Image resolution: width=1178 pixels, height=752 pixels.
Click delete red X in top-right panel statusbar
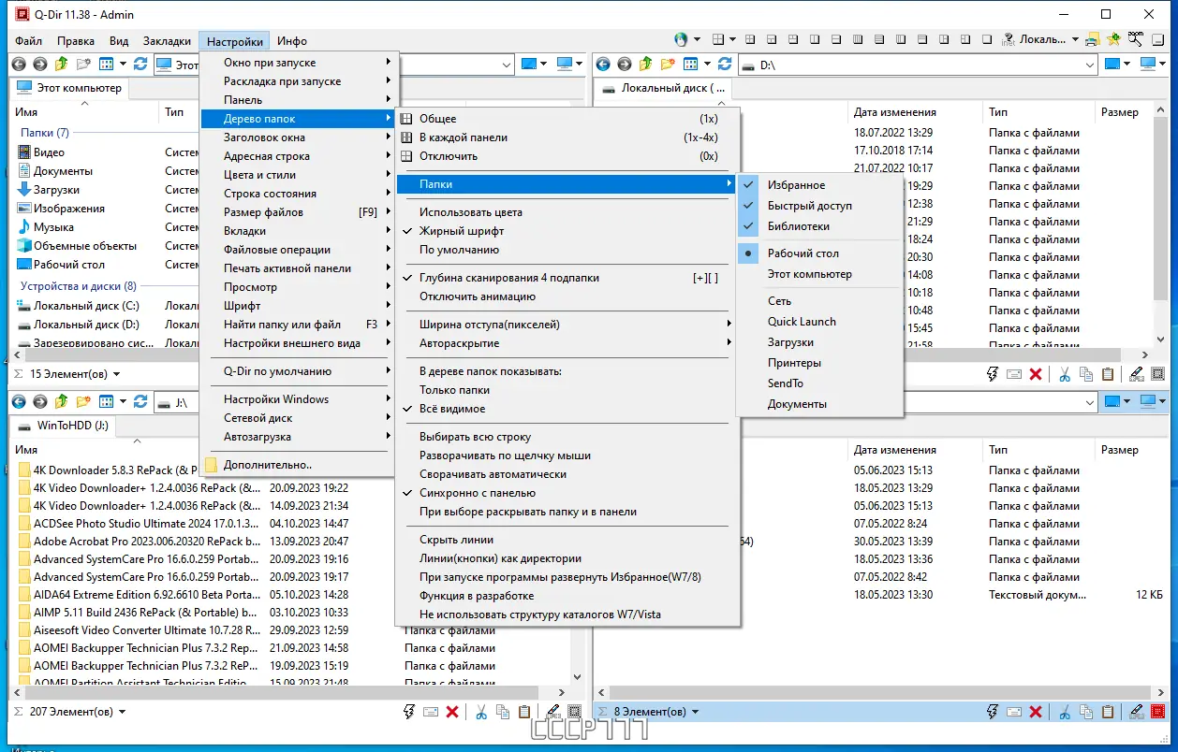pyautogui.click(x=1036, y=374)
